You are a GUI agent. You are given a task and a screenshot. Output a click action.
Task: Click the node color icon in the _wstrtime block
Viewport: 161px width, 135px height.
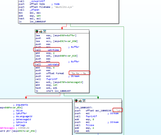pos(37,31)
